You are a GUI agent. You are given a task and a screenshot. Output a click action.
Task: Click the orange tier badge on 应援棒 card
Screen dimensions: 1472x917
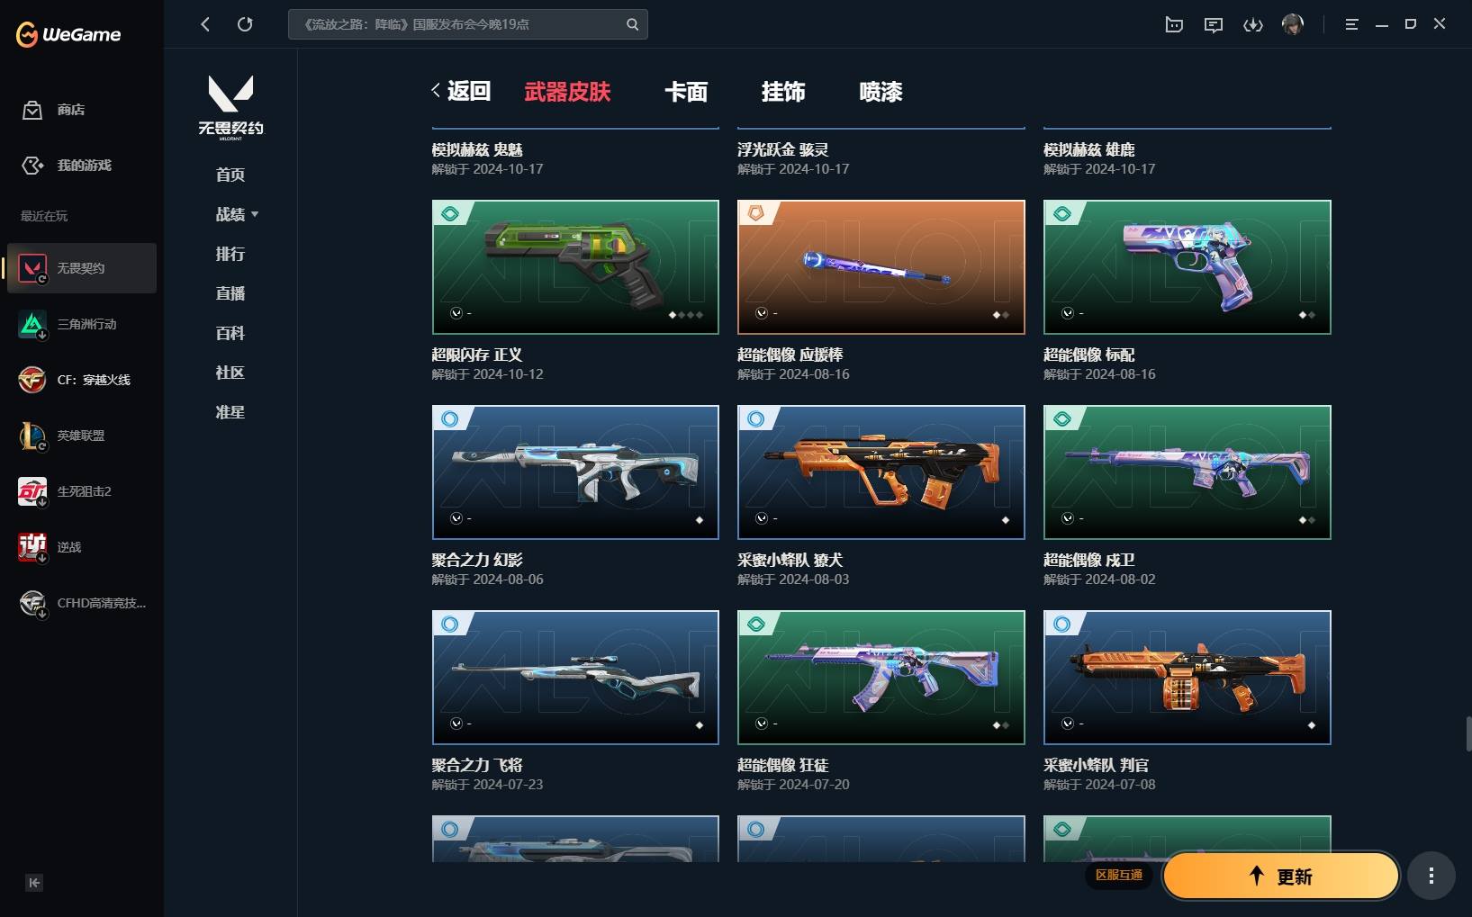pyautogui.click(x=756, y=214)
